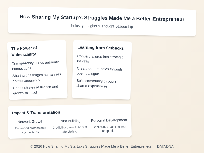This screenshot has height=157, width=204.
Task: Click the 2026 DATADNA copyright footer
Action: [102, 146]
